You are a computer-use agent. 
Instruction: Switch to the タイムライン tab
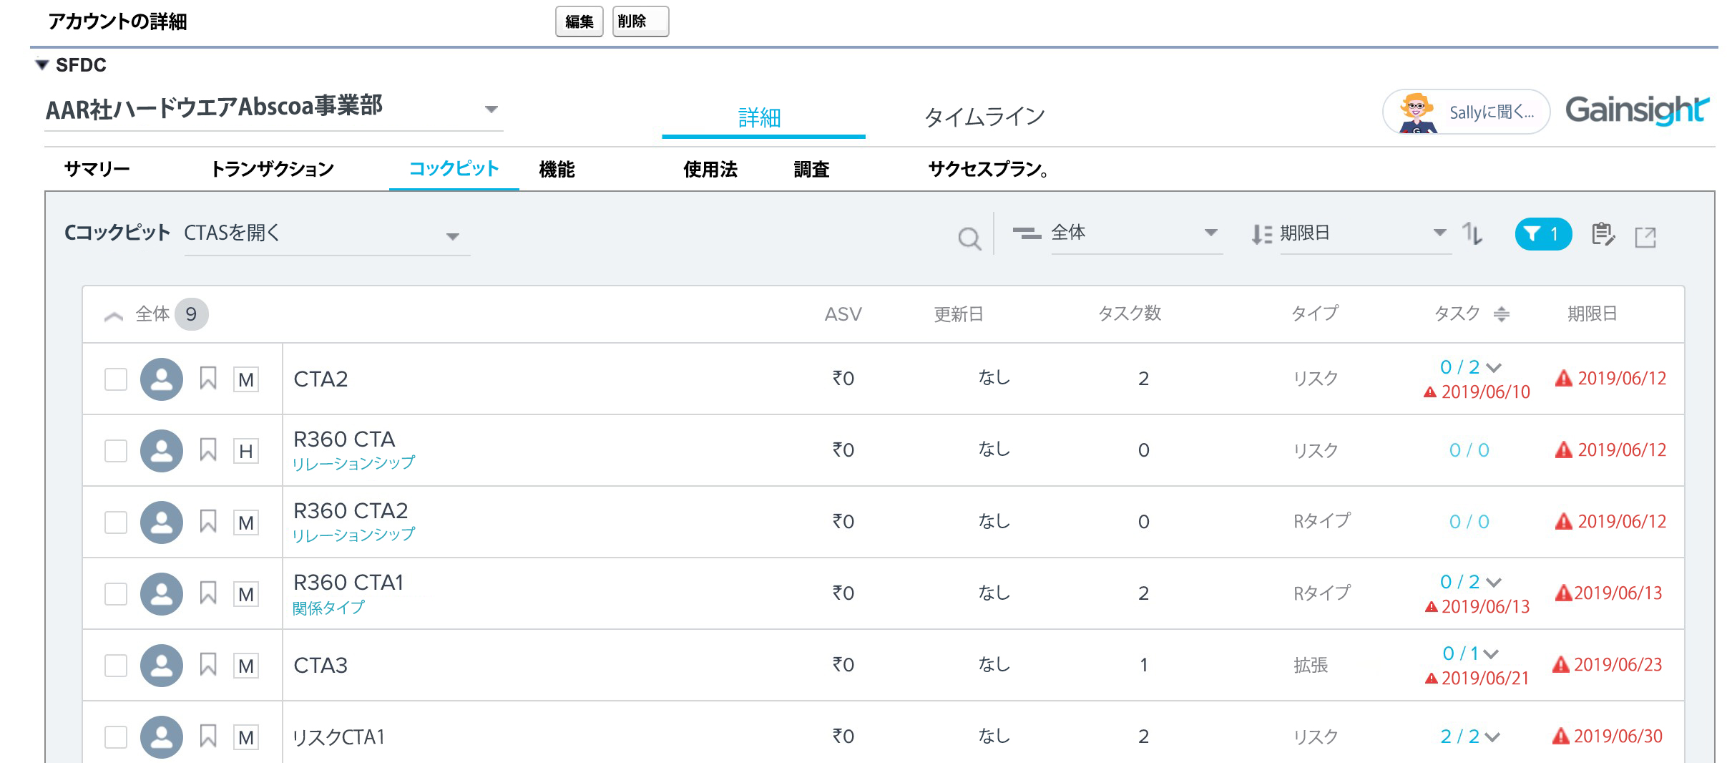pyautogui.click(x=985, y=117)
